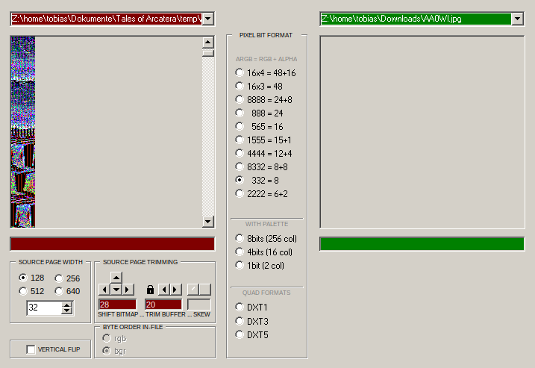The image size is (535, 368).
Task: Choose 8bits (256 col) palette format
Action: click(x=266, y=238)
